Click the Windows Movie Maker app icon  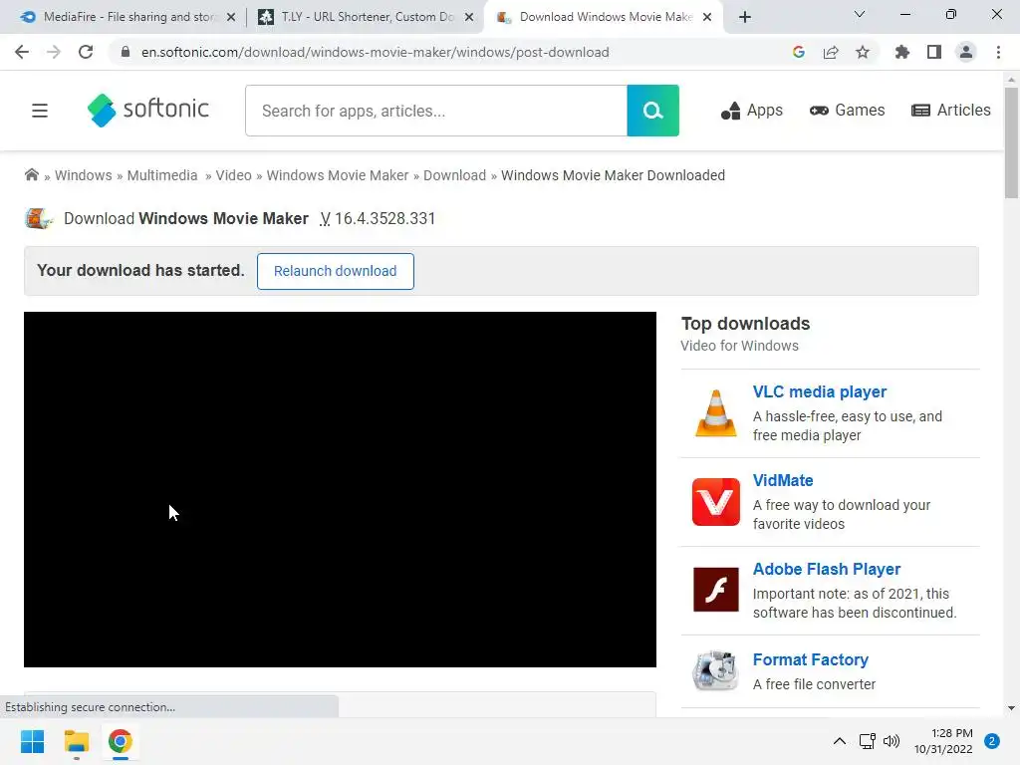point(39,218)
